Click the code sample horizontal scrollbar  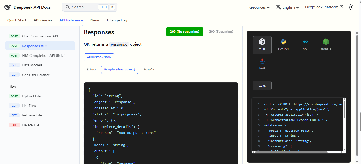pyautogui.click(x=291, y=152)
